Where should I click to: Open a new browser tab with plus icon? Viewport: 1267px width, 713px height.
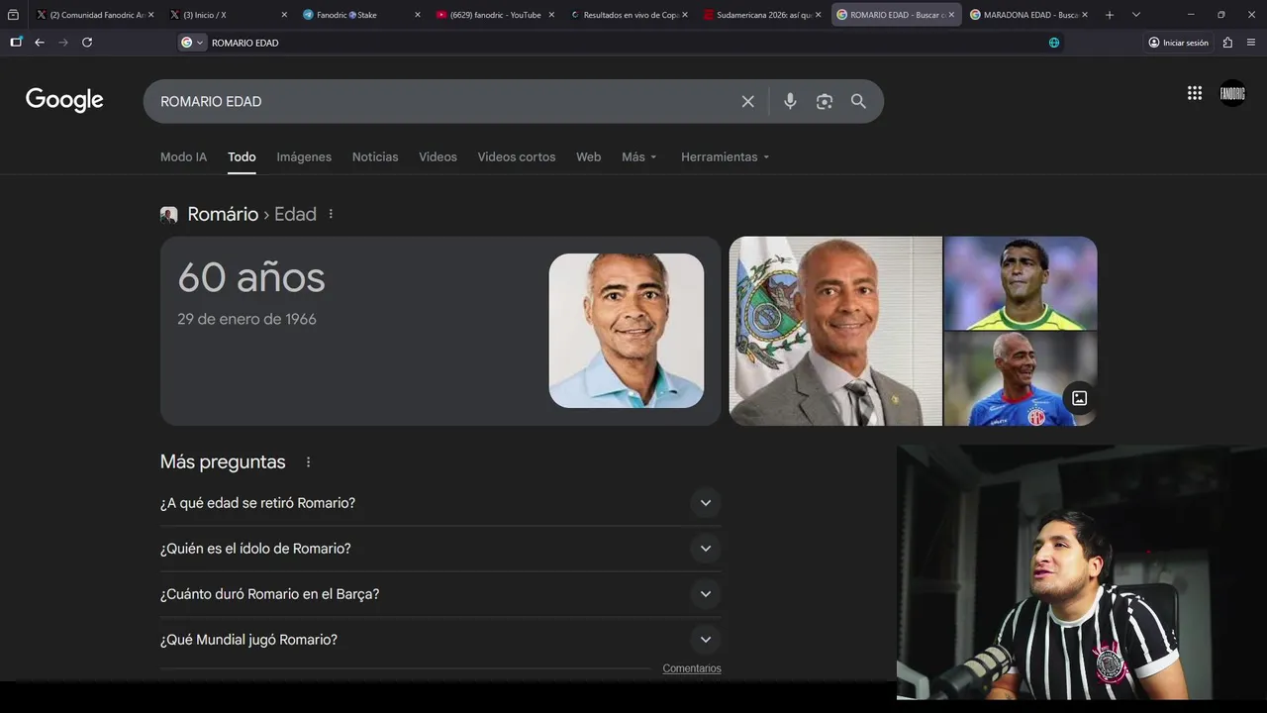click(1110, 15)
